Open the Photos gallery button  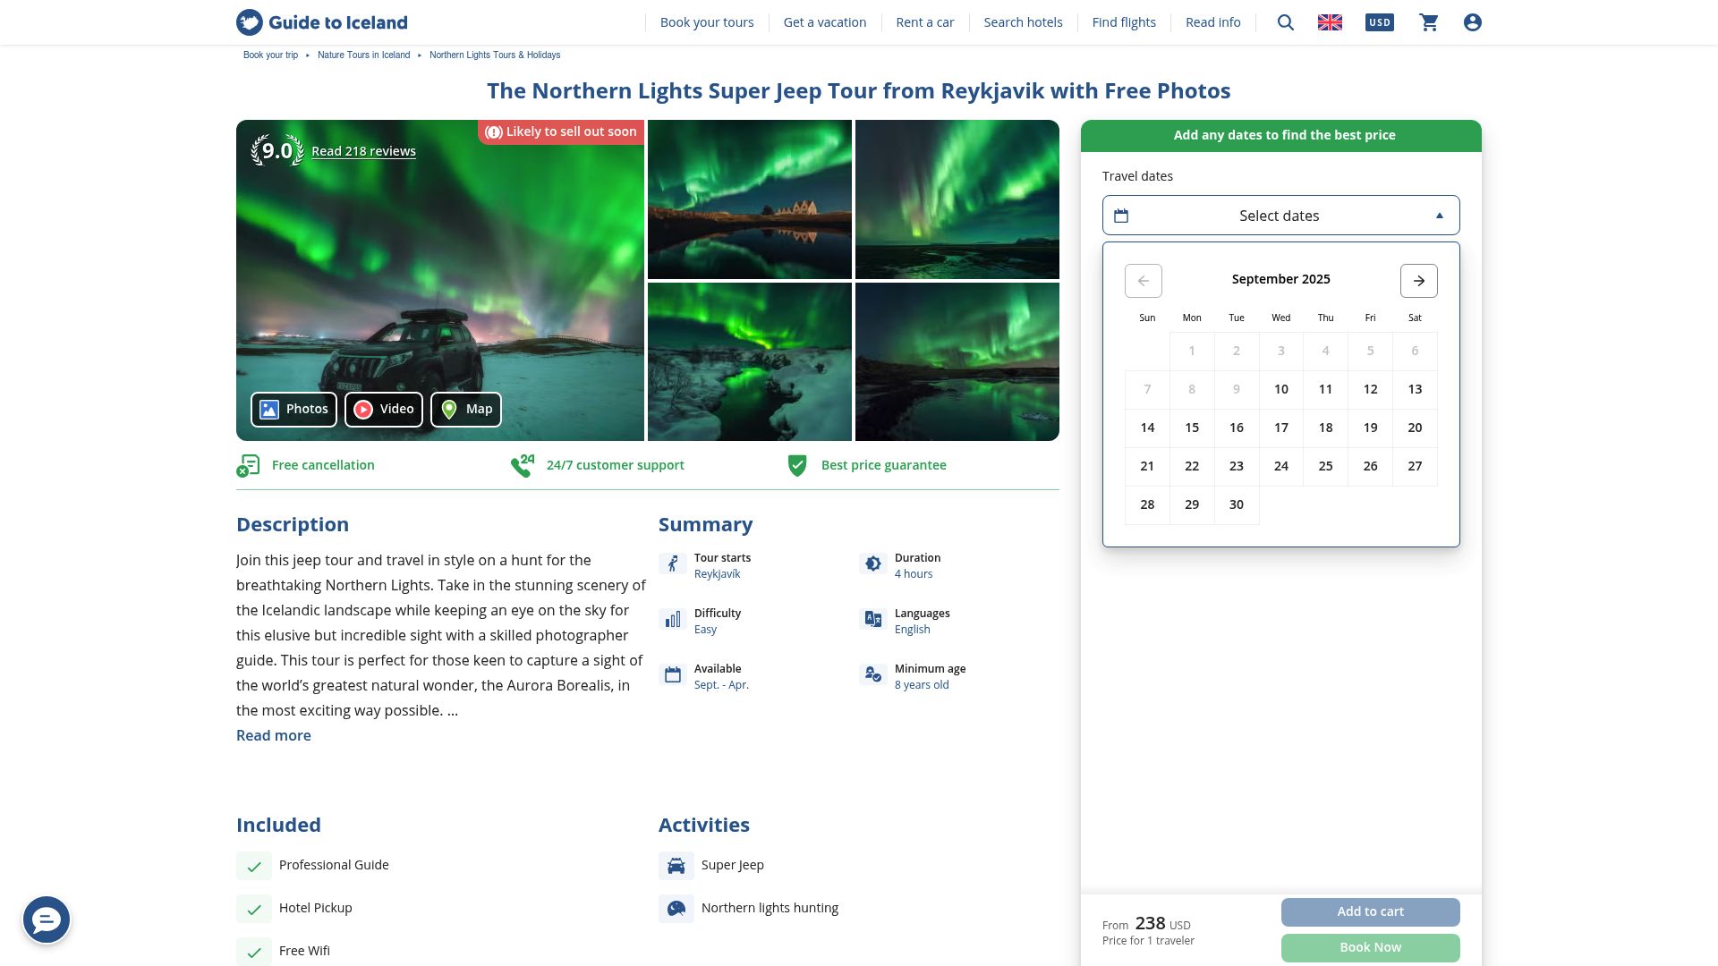pos(293,410)
